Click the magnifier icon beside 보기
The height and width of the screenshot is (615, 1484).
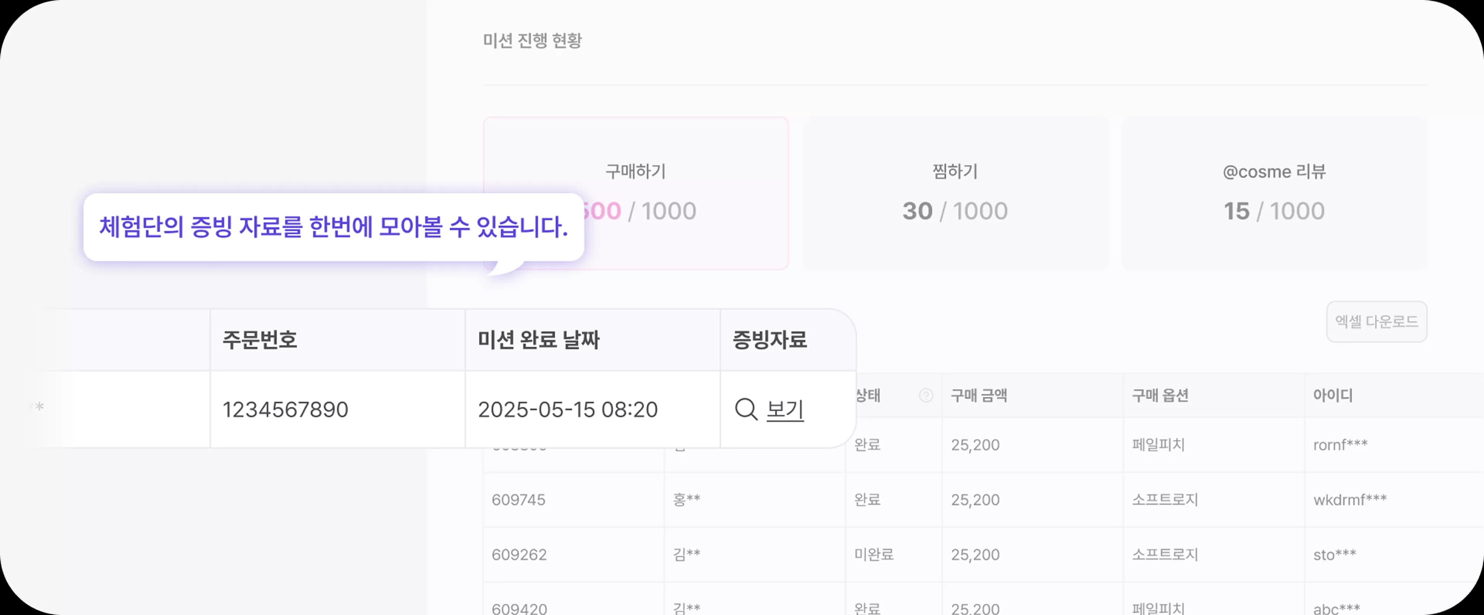pyautogui.click(x=745, y=409)
